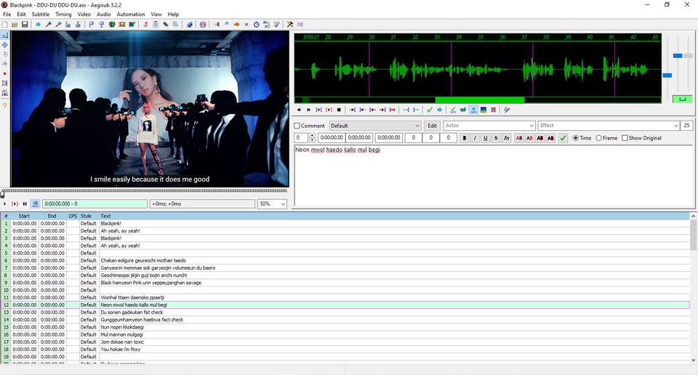Play current audio line in red brackets

(x=329, y=110)
